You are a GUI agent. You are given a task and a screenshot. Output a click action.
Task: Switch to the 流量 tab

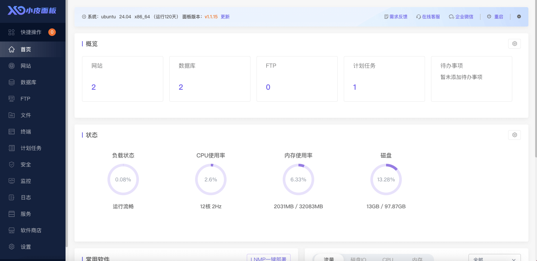pyautogui.click(x=328, y=259)
